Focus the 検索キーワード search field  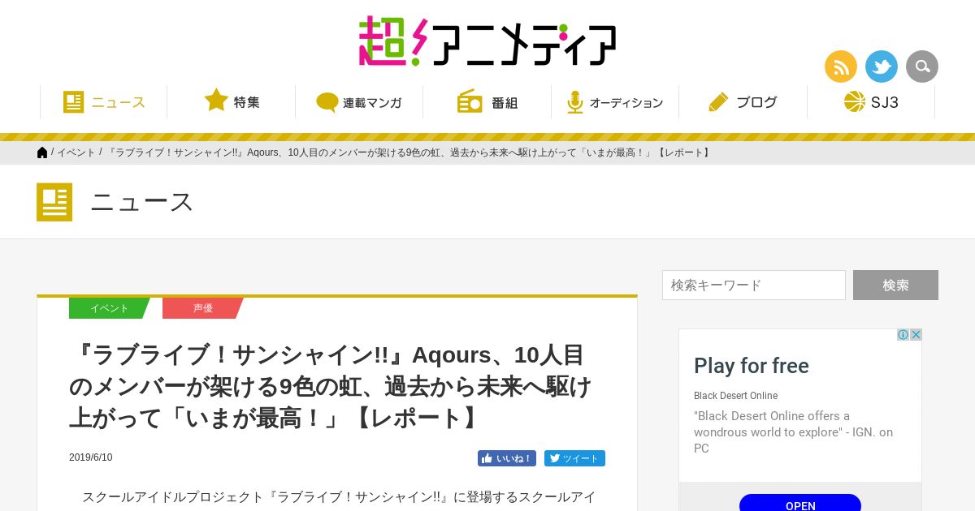[754, 286]
